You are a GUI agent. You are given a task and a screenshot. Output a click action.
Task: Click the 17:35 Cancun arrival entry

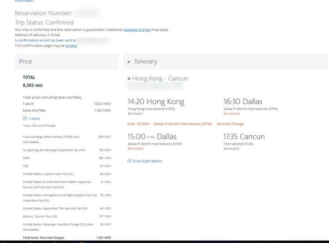(x=244, y=137)
